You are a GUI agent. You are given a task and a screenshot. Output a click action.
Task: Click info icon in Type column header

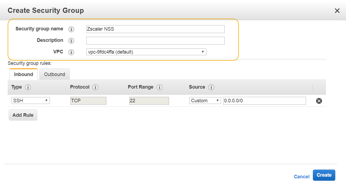point(28,87)
